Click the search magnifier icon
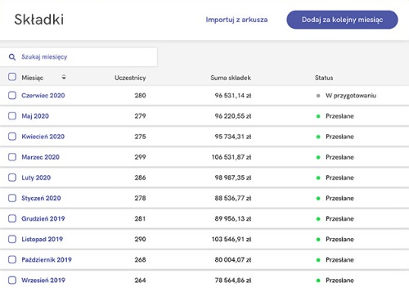Viewport: 409px width, 301px height. (x=12, y=57)
